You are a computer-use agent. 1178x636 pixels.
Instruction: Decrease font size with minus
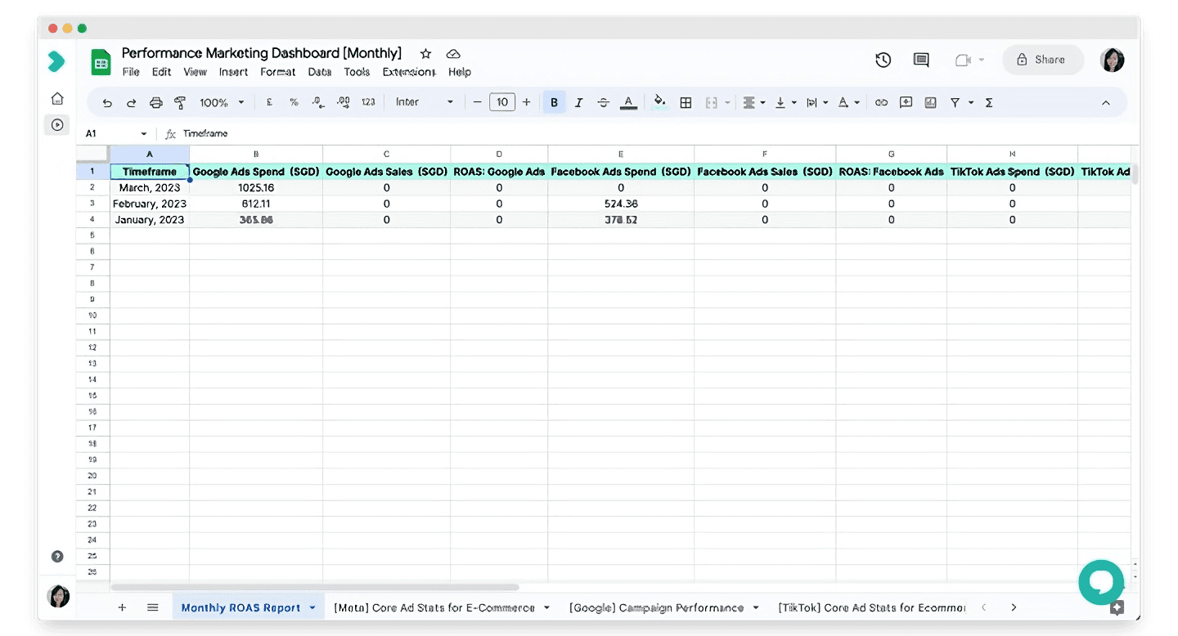(x=478, y=102)
